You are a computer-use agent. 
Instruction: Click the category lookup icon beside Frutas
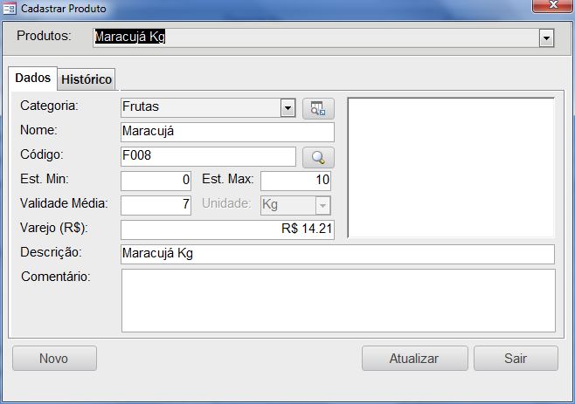pyautogui.click(x=318, y=108)
